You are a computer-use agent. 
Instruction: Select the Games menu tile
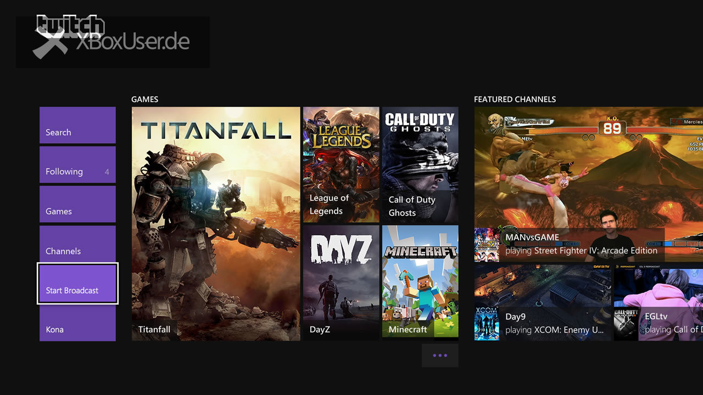point(77,204)
